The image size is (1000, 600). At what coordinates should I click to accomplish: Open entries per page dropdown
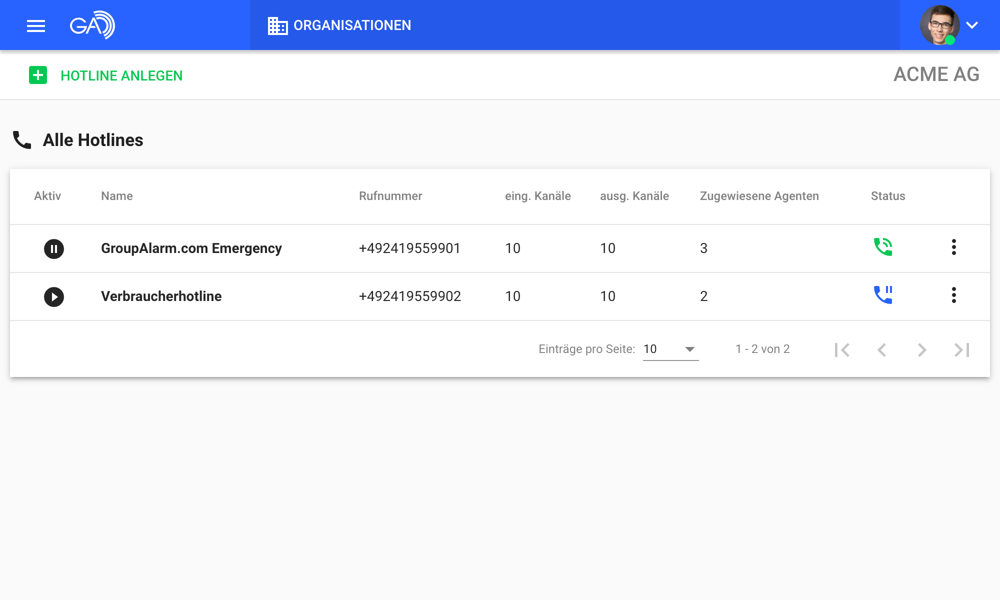(670, 349)
